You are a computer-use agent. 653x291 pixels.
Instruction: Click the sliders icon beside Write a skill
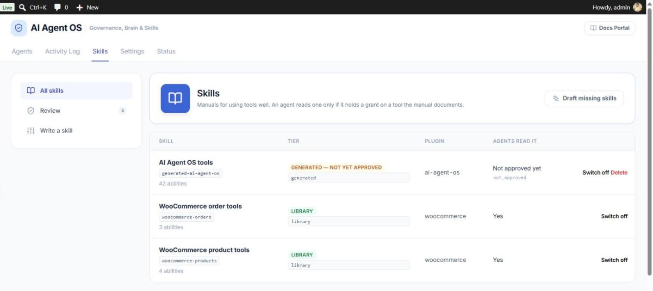point(31,131)
